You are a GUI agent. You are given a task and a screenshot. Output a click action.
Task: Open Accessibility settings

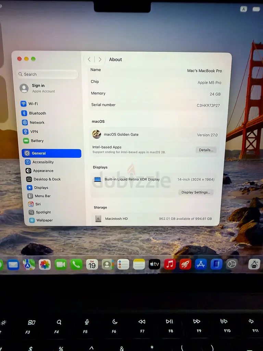click(39, 162)
